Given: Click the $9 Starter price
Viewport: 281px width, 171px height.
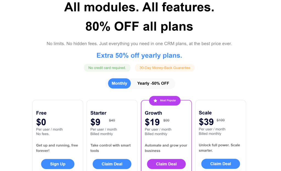Looking at the screenshot, I should (95, 122).
